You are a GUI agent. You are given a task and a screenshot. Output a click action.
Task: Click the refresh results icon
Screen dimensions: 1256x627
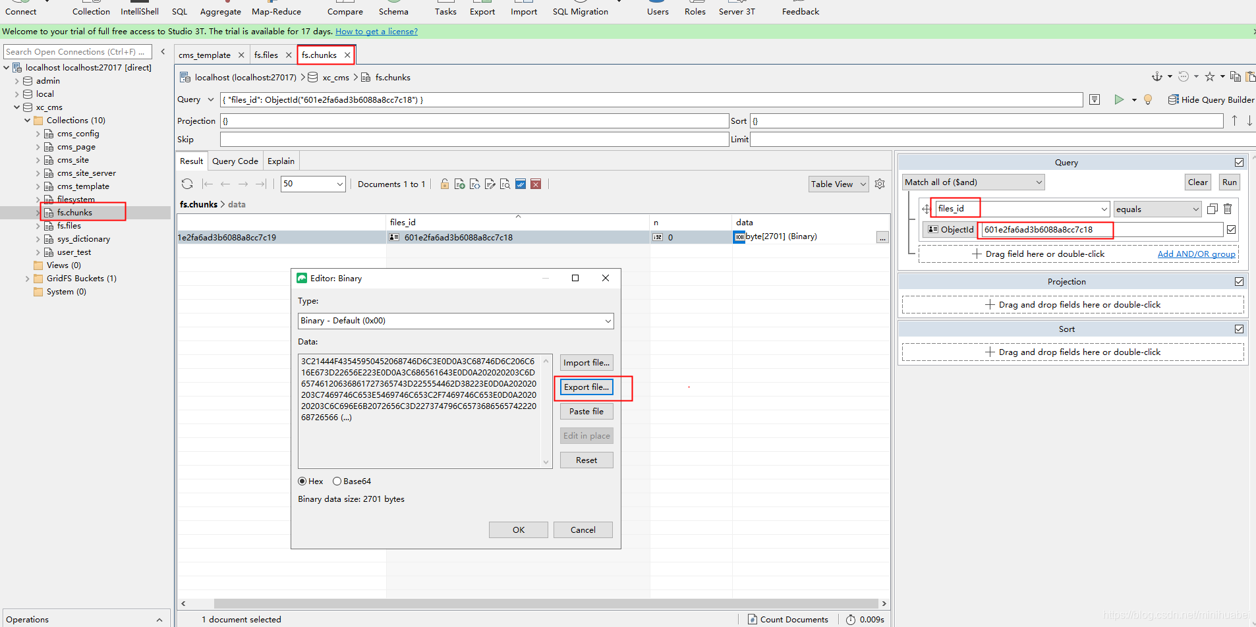[x=187, y=184]
